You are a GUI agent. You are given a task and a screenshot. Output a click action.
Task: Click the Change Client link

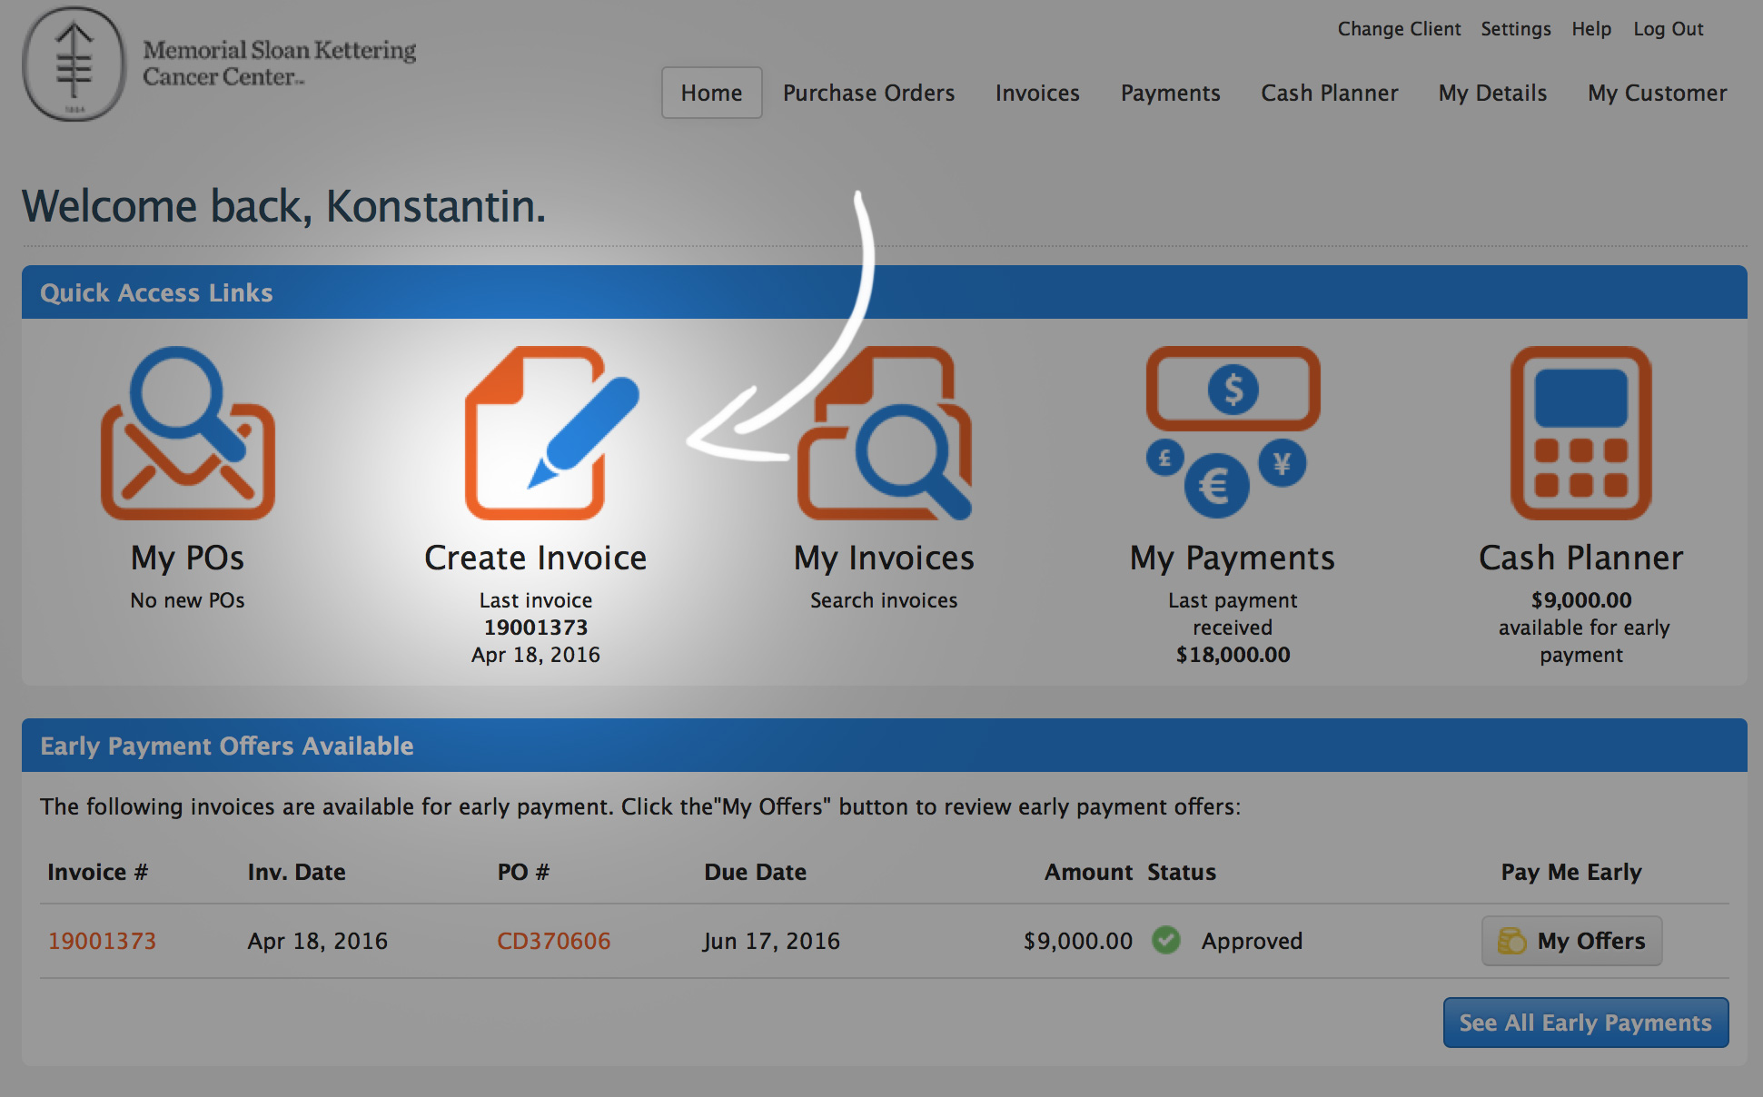point(1399,29)
